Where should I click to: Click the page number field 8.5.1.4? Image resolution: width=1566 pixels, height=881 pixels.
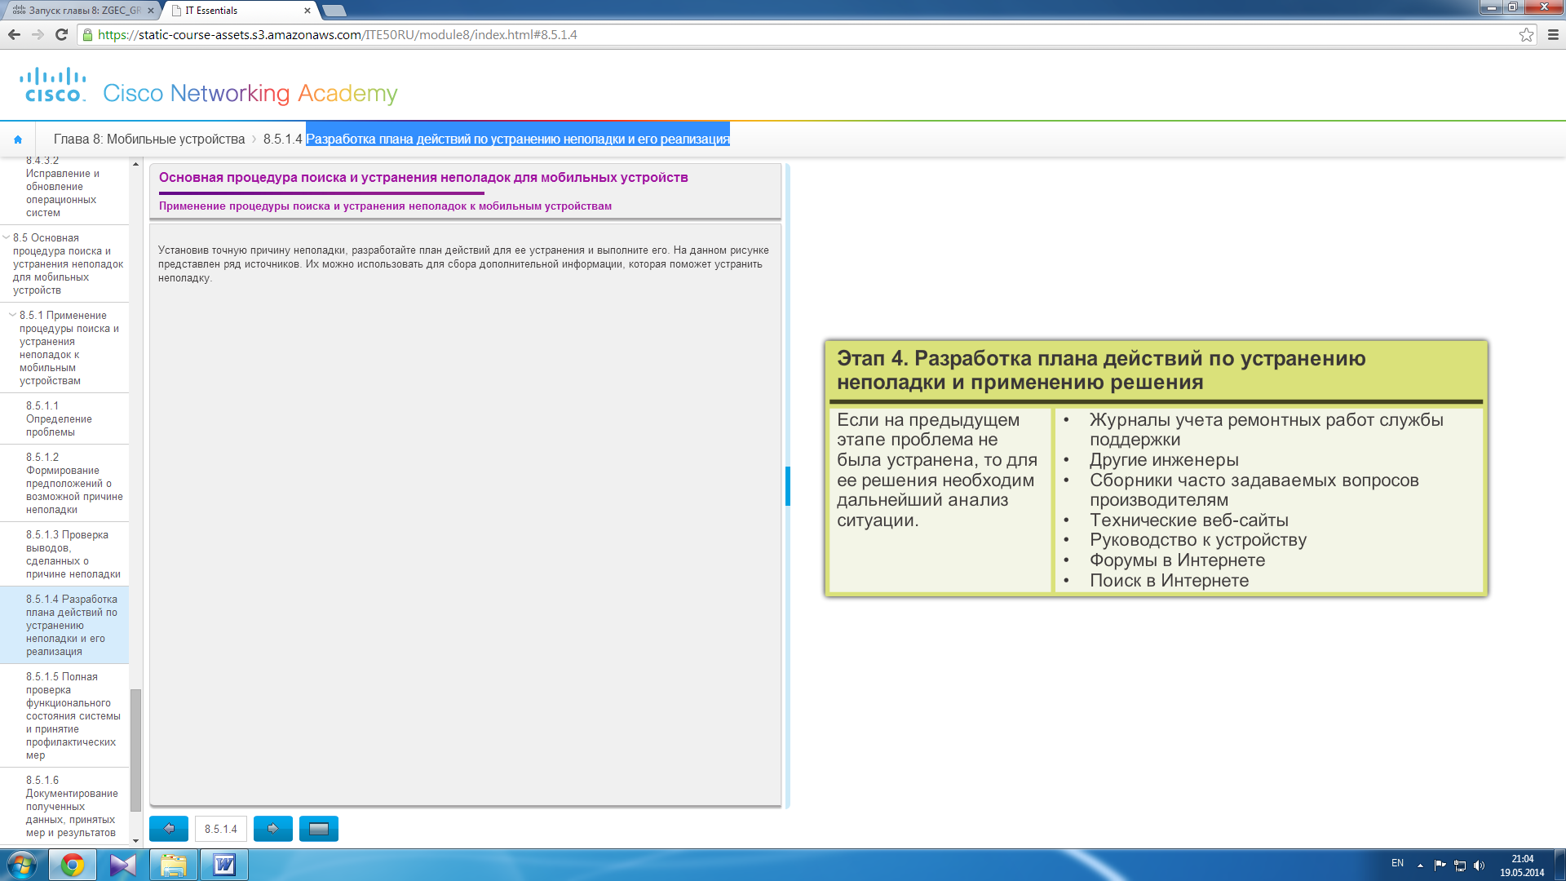click(221, 829)
